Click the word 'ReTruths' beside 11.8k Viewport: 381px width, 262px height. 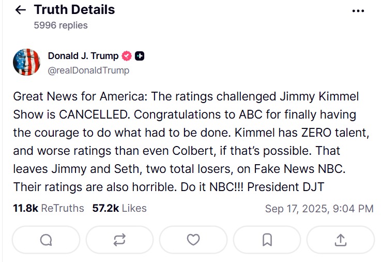click(62, 208)
